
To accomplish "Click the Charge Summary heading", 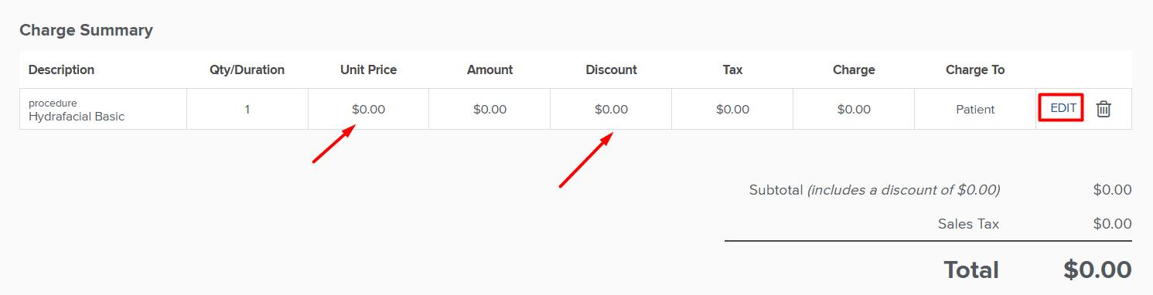I will (x=86, y=30).
